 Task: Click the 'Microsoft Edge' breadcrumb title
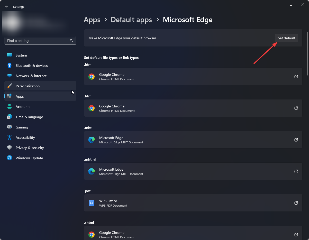(x=188, y=20)
